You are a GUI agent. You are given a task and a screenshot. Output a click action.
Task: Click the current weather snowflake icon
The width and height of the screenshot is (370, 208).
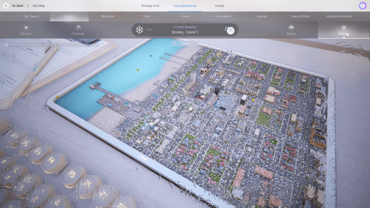tap(139, 30)
